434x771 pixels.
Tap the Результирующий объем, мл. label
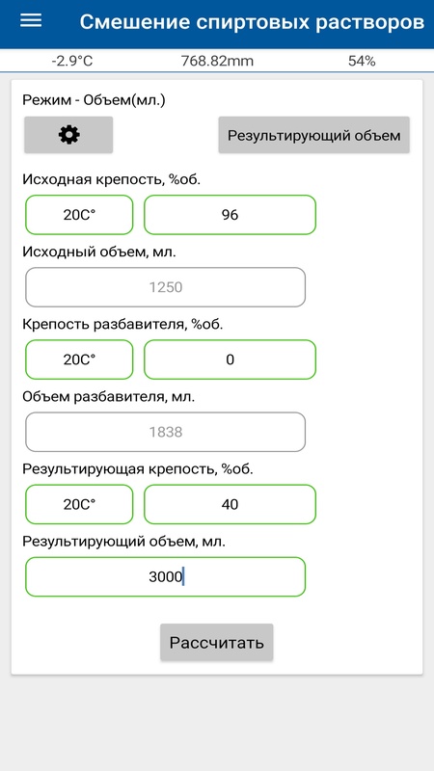pos(124,542)
